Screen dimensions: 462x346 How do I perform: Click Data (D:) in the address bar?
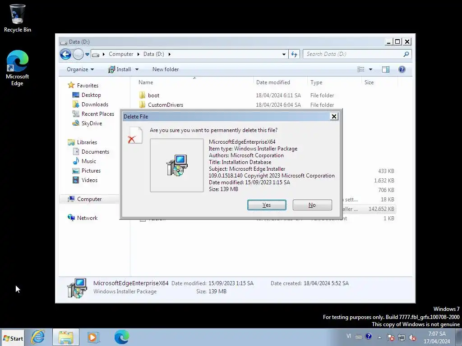coord(153,54)
